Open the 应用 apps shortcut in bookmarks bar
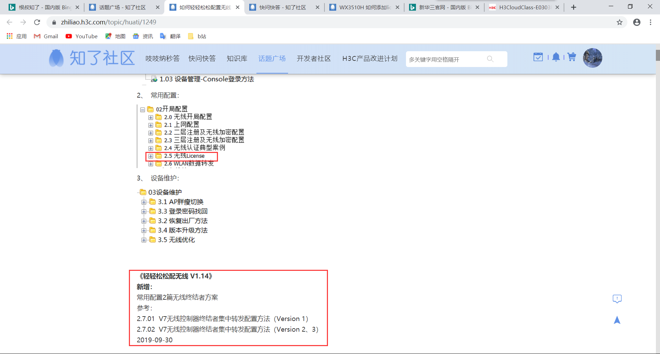This screenshot has width=660, height=354. (x=16, y=36)
